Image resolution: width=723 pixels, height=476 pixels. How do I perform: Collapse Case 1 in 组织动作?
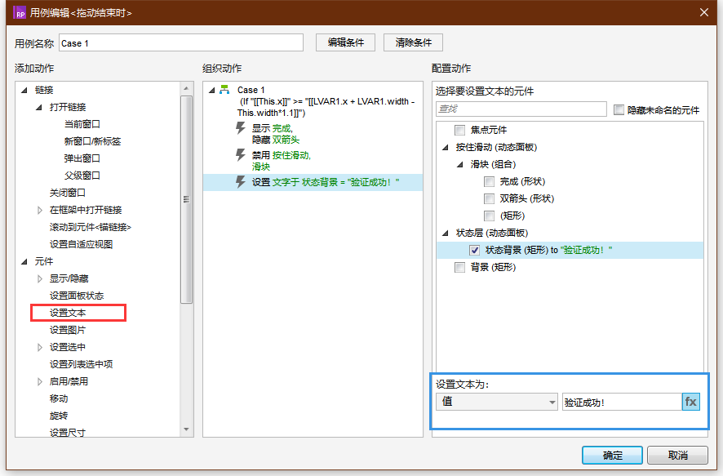(x=211, y=90)
